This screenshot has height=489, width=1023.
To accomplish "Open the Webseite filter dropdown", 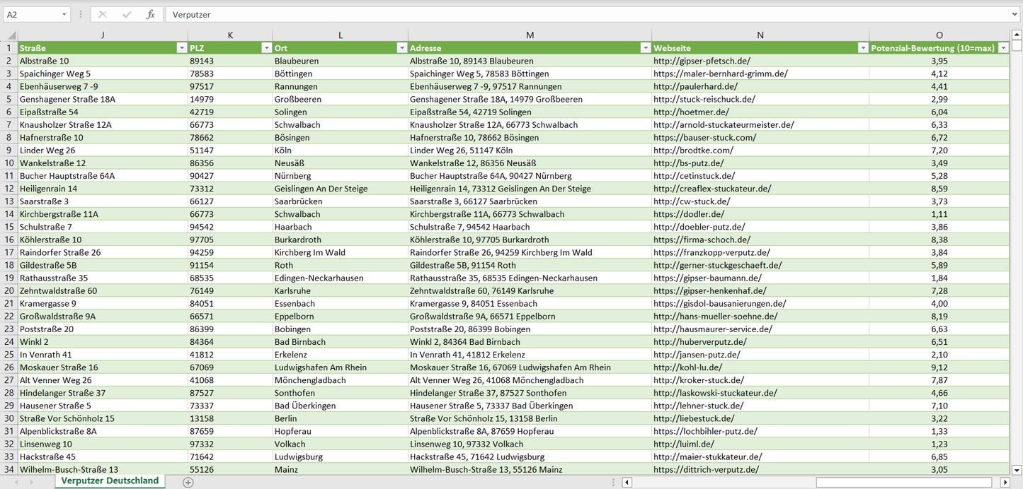I will click(862, 48).
